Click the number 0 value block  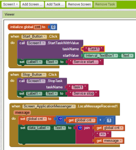click(x=53, y=27)
